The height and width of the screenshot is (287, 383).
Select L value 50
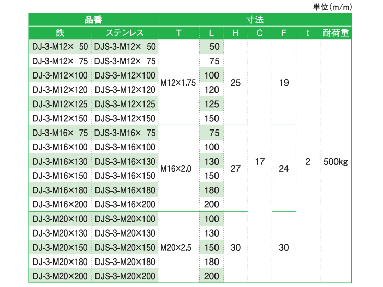click(211, 46)
